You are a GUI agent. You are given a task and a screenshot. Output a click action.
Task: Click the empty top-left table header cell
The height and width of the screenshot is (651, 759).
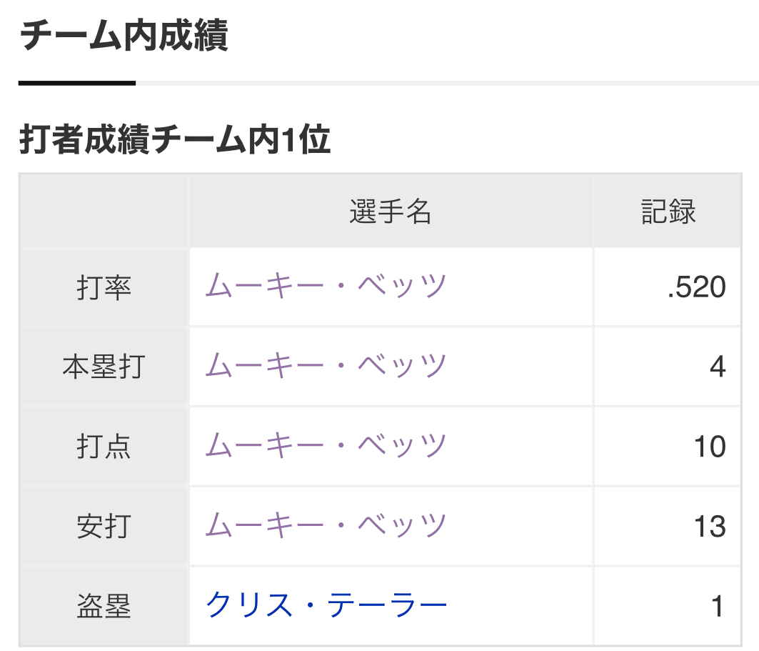click(x=104, y=212)
